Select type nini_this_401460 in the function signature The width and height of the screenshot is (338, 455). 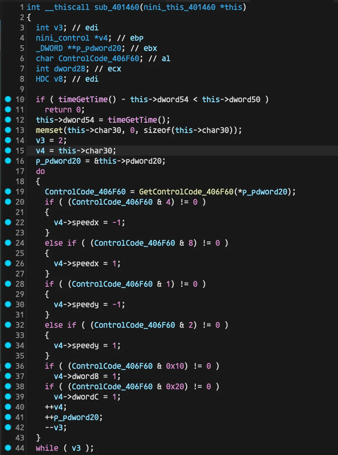click(x=180, y=7)
